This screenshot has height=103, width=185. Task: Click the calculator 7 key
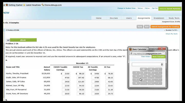pyautogui.click(x=136, y=73)
